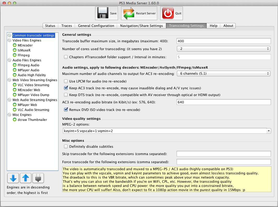Click the AC3 re-encoding bitrate field
The height and width of the screenshot is (207, 278).
[x=223, y=102]
